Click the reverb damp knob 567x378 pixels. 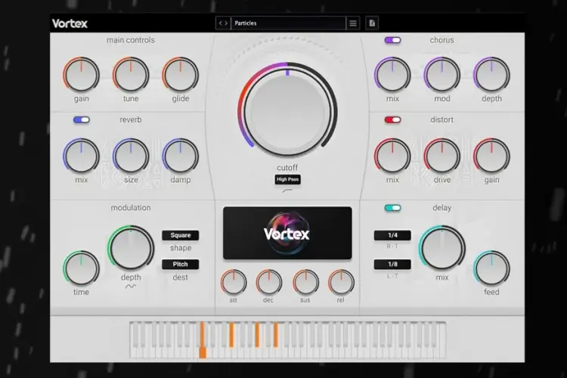(181, 156)
